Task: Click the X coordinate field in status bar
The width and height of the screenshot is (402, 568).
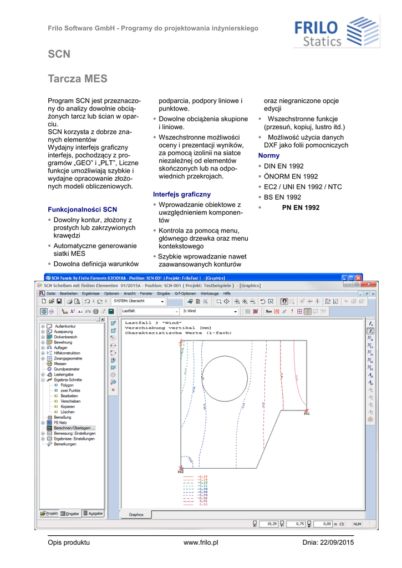Action: pos(271,523)
